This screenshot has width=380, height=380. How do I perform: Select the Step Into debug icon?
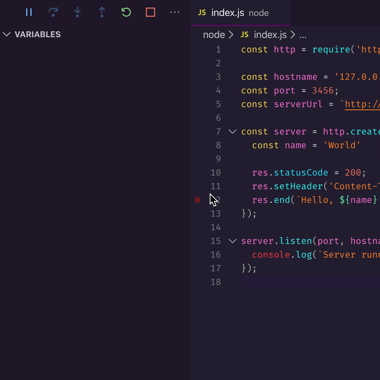(77, 12)
